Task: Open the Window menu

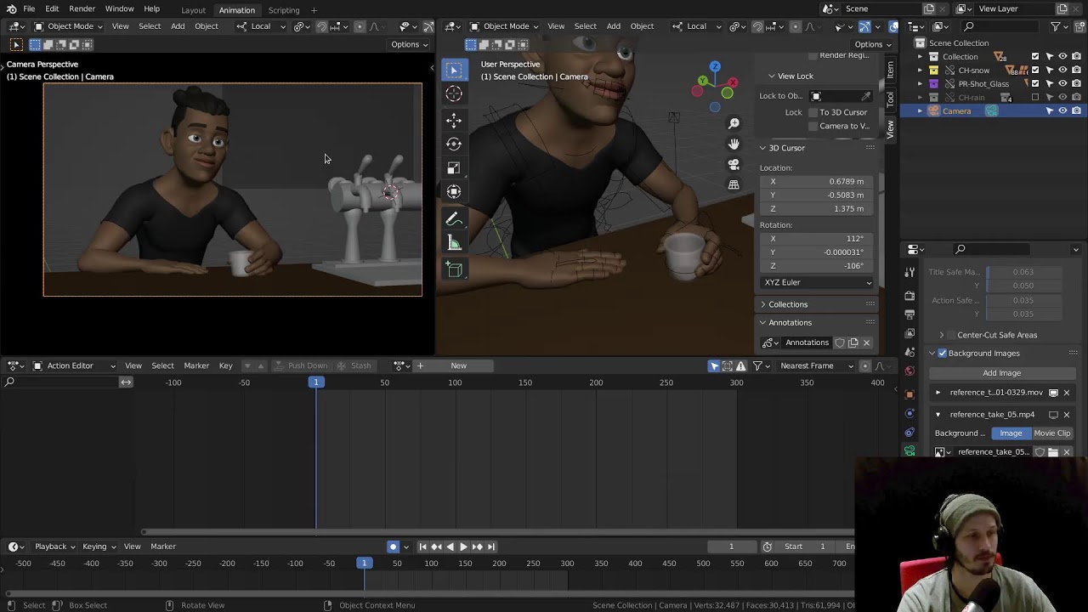Action: [120, 8]
